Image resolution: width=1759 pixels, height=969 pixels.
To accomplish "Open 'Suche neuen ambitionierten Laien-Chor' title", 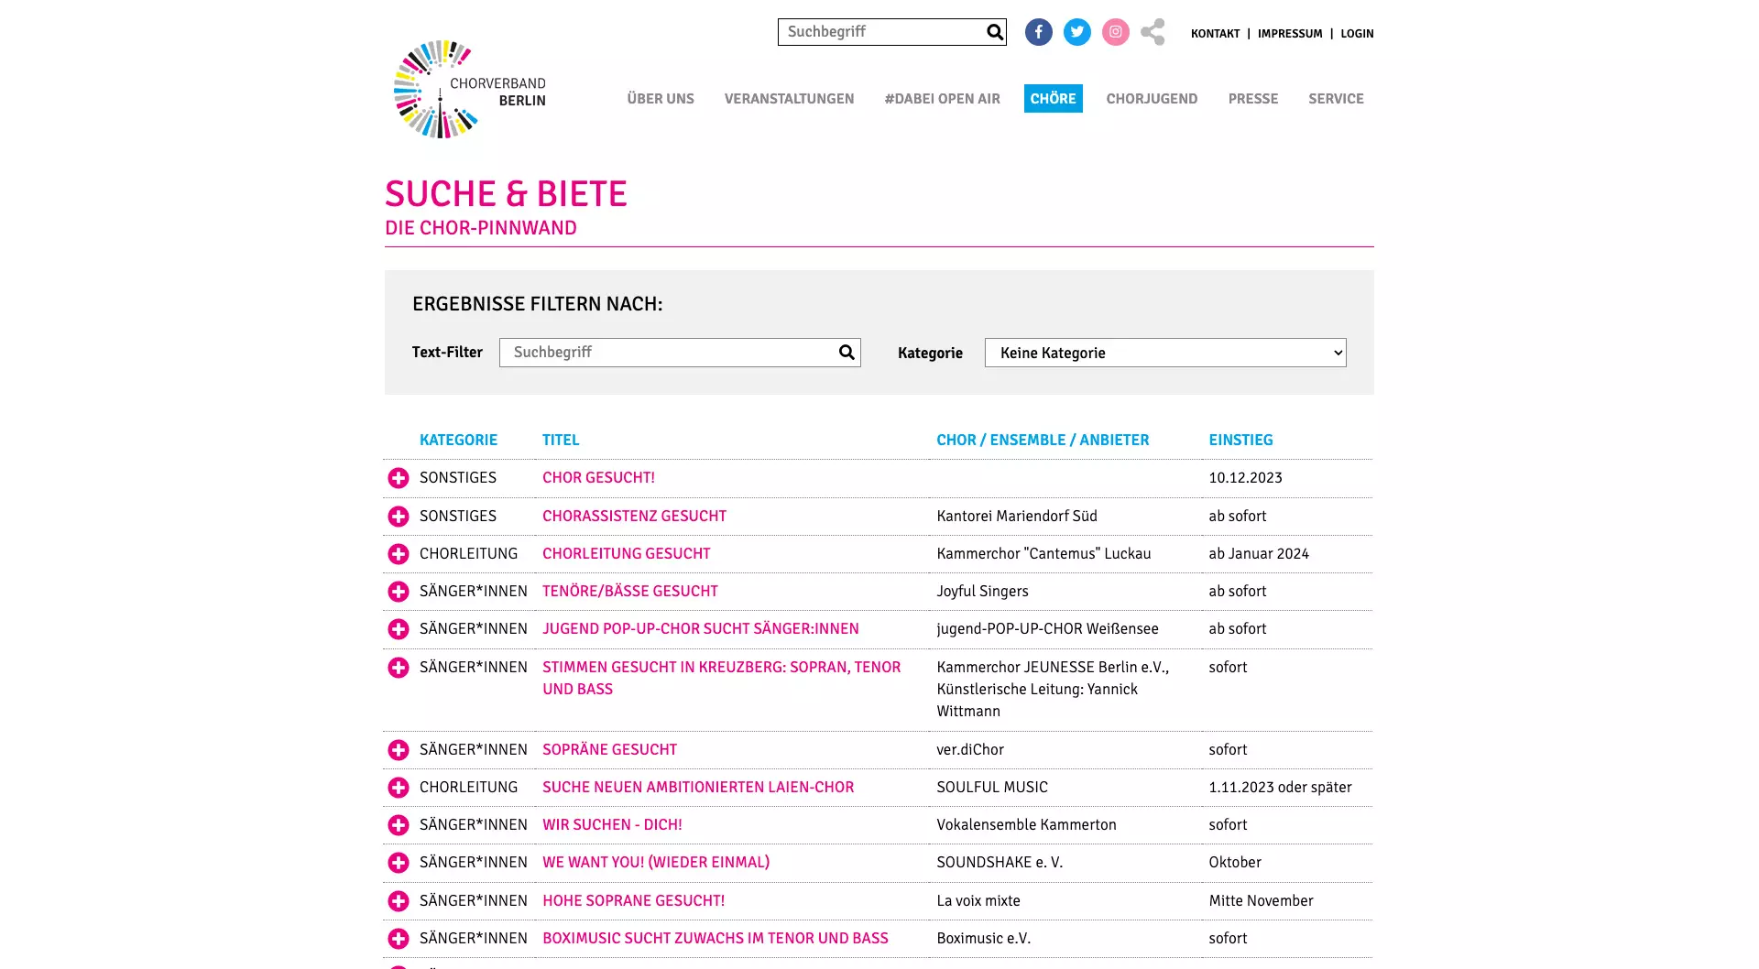I will click(697, 788).
